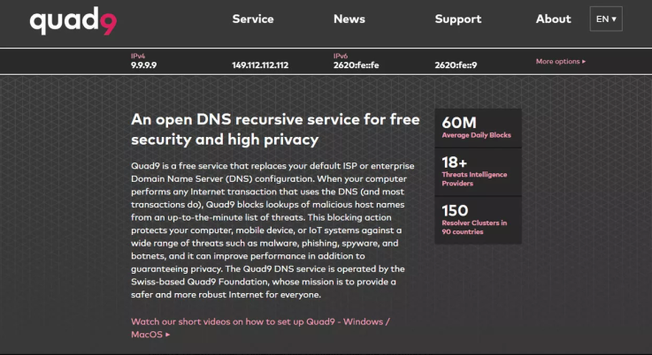Open the About menu item
The height and width of the screenshot is (355, 652).
tap(553, 19)
